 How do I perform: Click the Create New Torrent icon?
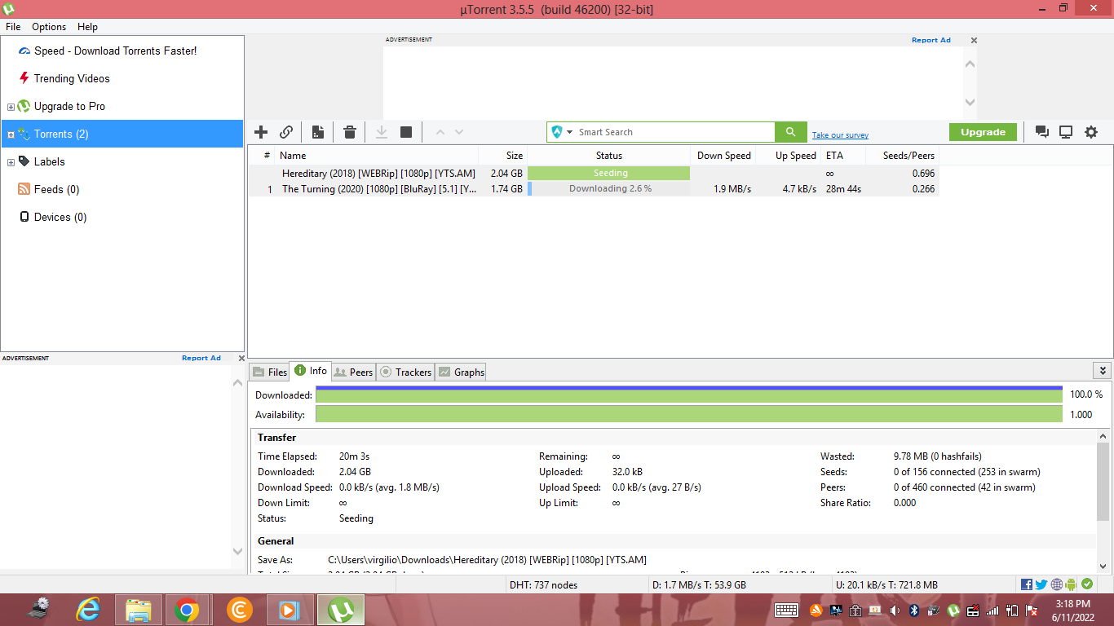(318, 132)
